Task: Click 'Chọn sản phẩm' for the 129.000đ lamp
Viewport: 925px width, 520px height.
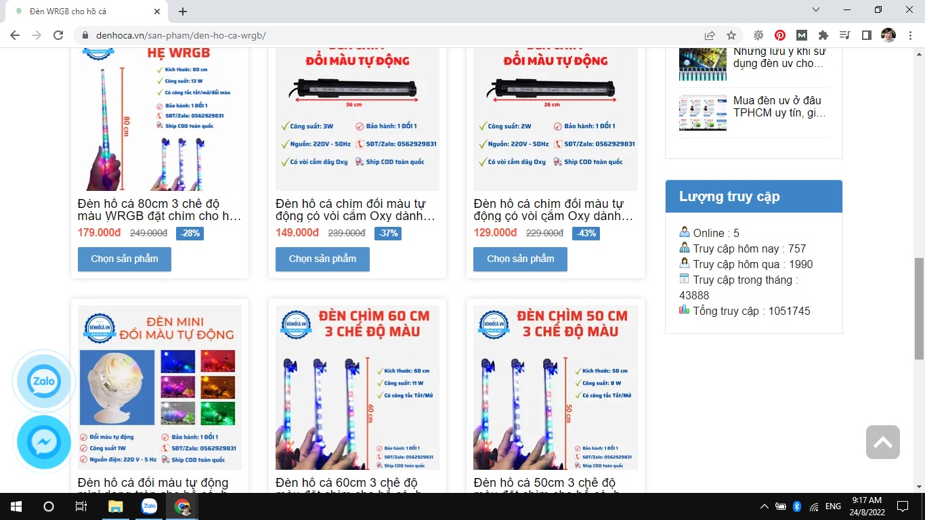Action: 520,259
